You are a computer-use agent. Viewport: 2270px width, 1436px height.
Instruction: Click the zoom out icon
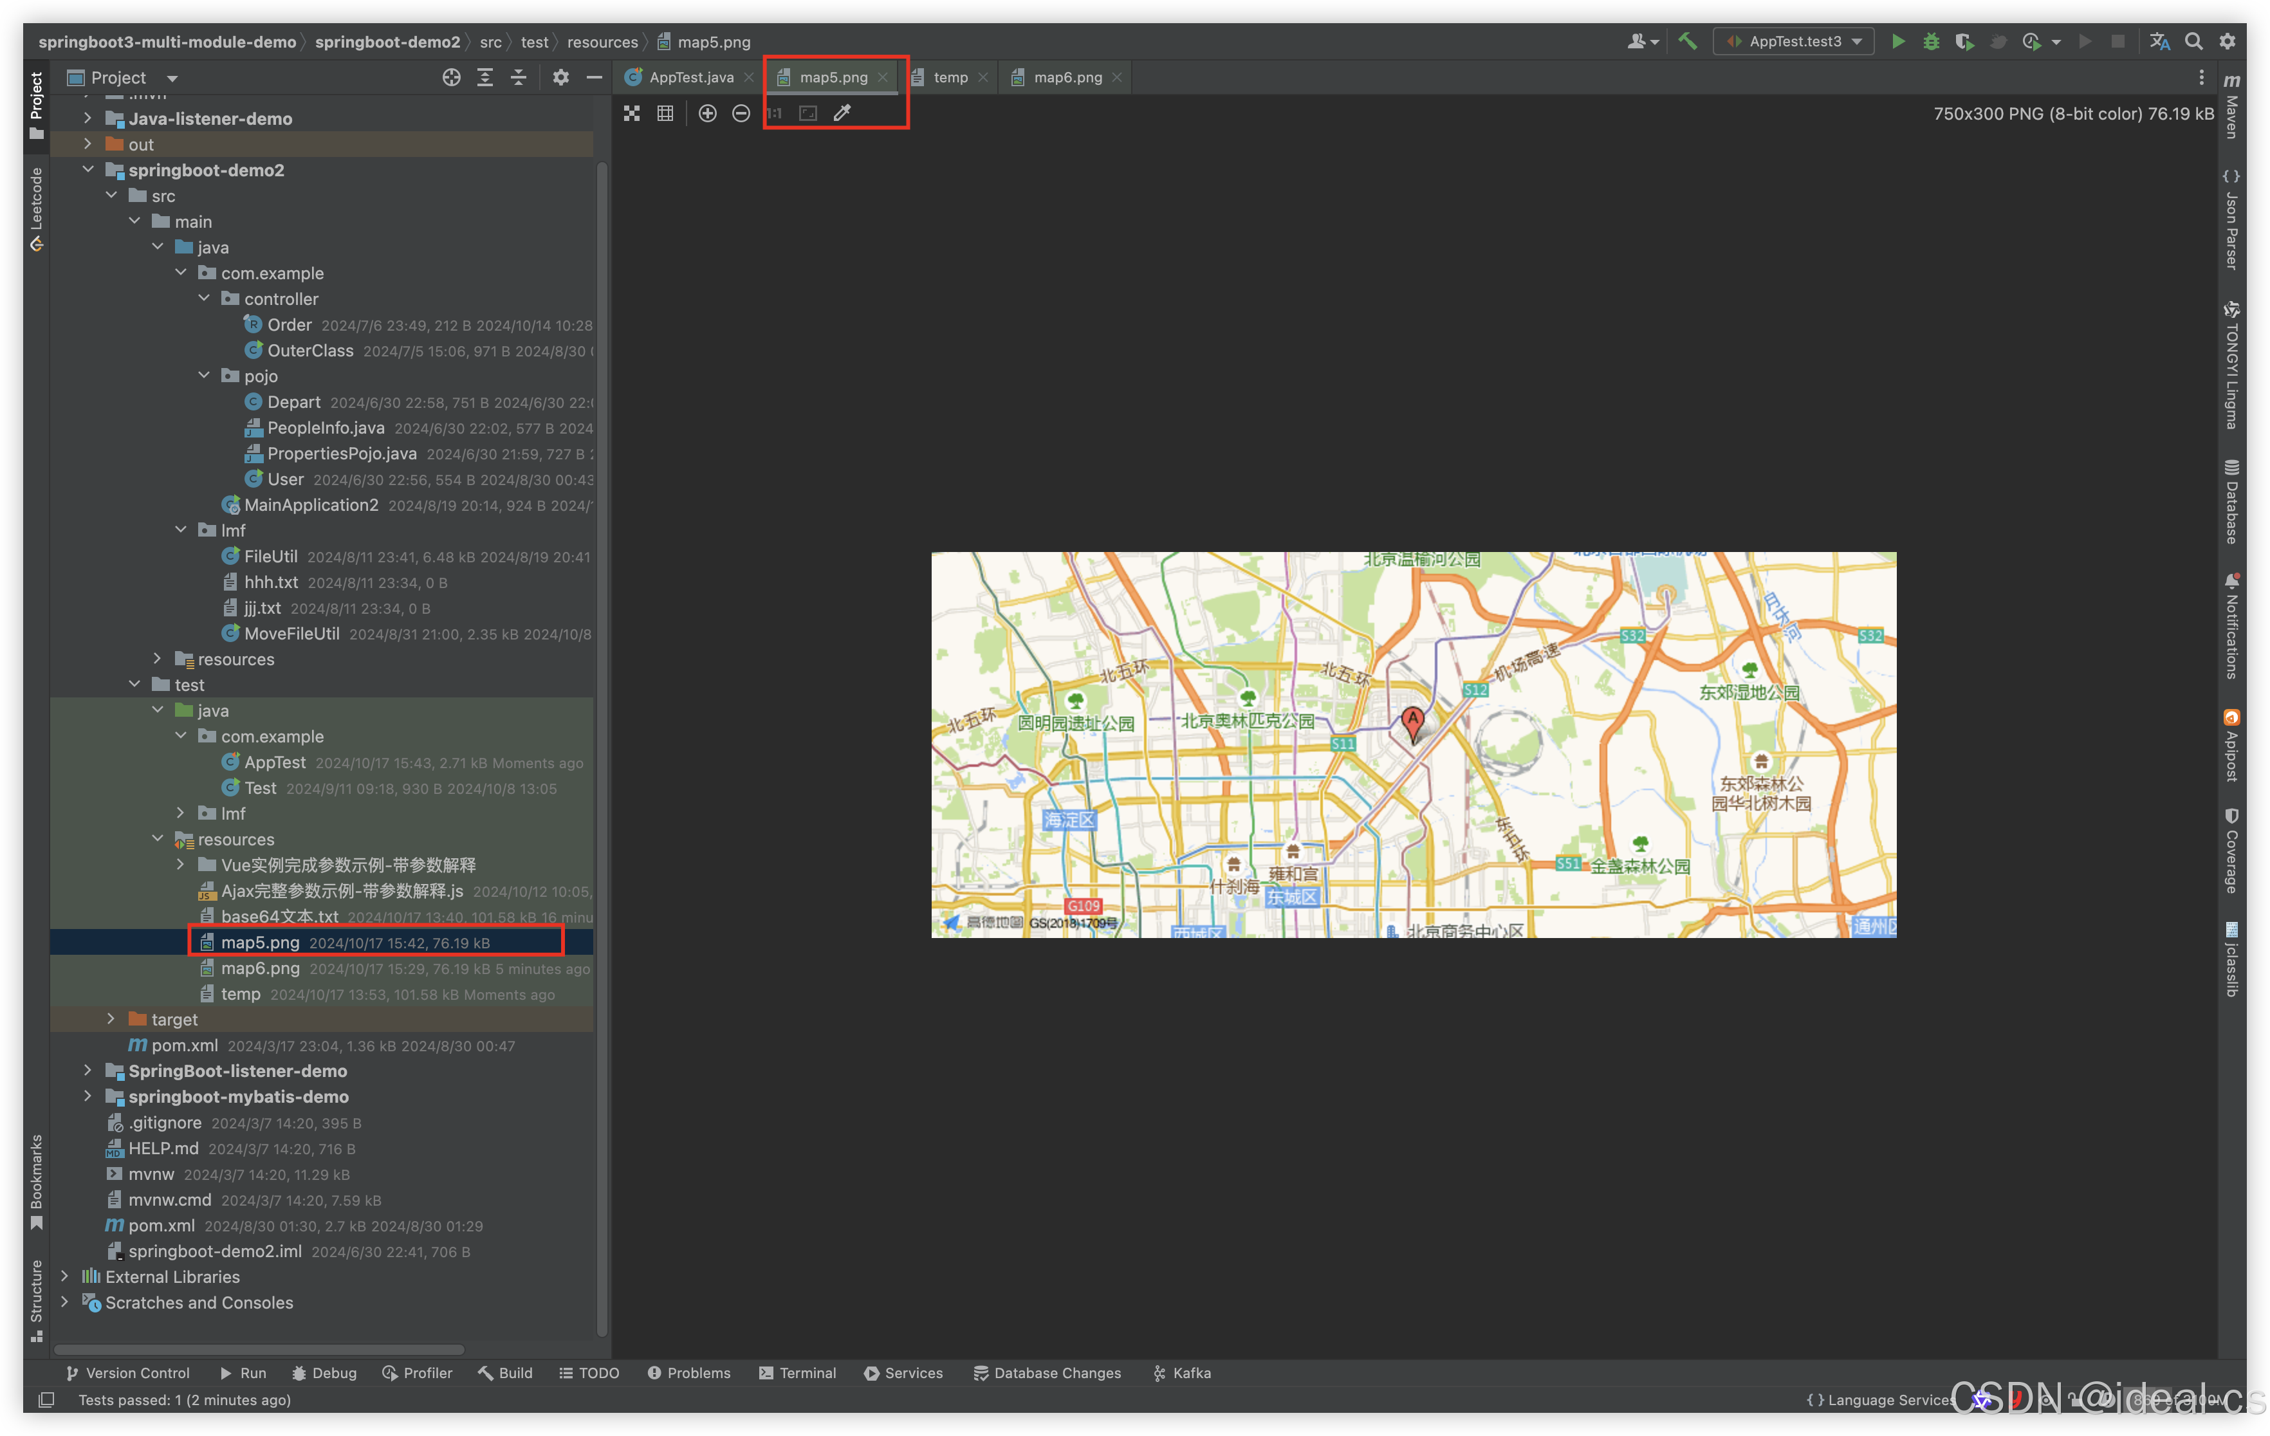pos(741,113)
